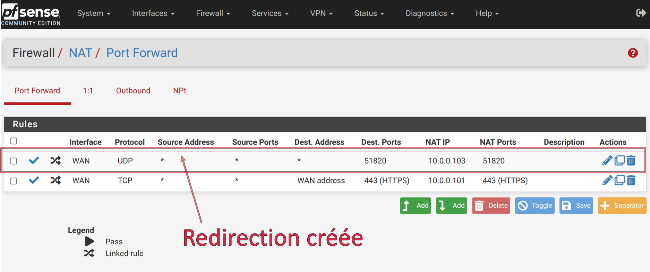Switch to the Outbound tab
Image resolution: width=650 pixels, height=272 pixels.
[x=133, y=91]
